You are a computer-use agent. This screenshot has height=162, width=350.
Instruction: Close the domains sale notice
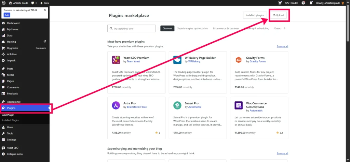45,10
